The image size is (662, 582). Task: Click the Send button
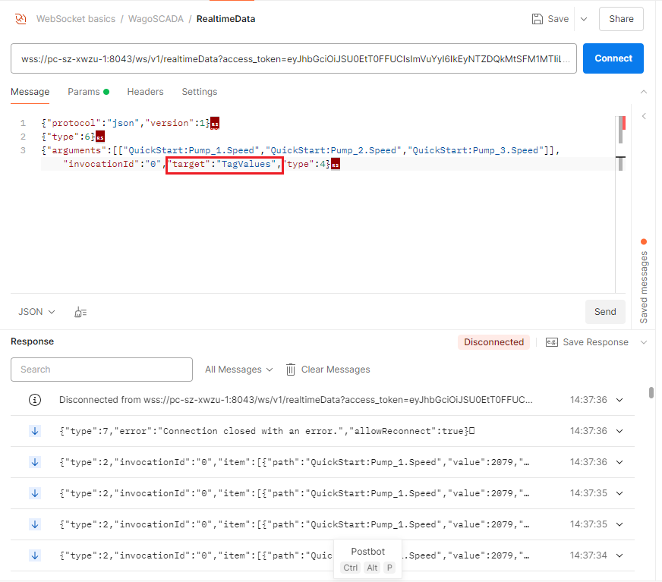[x=604, y=312]
